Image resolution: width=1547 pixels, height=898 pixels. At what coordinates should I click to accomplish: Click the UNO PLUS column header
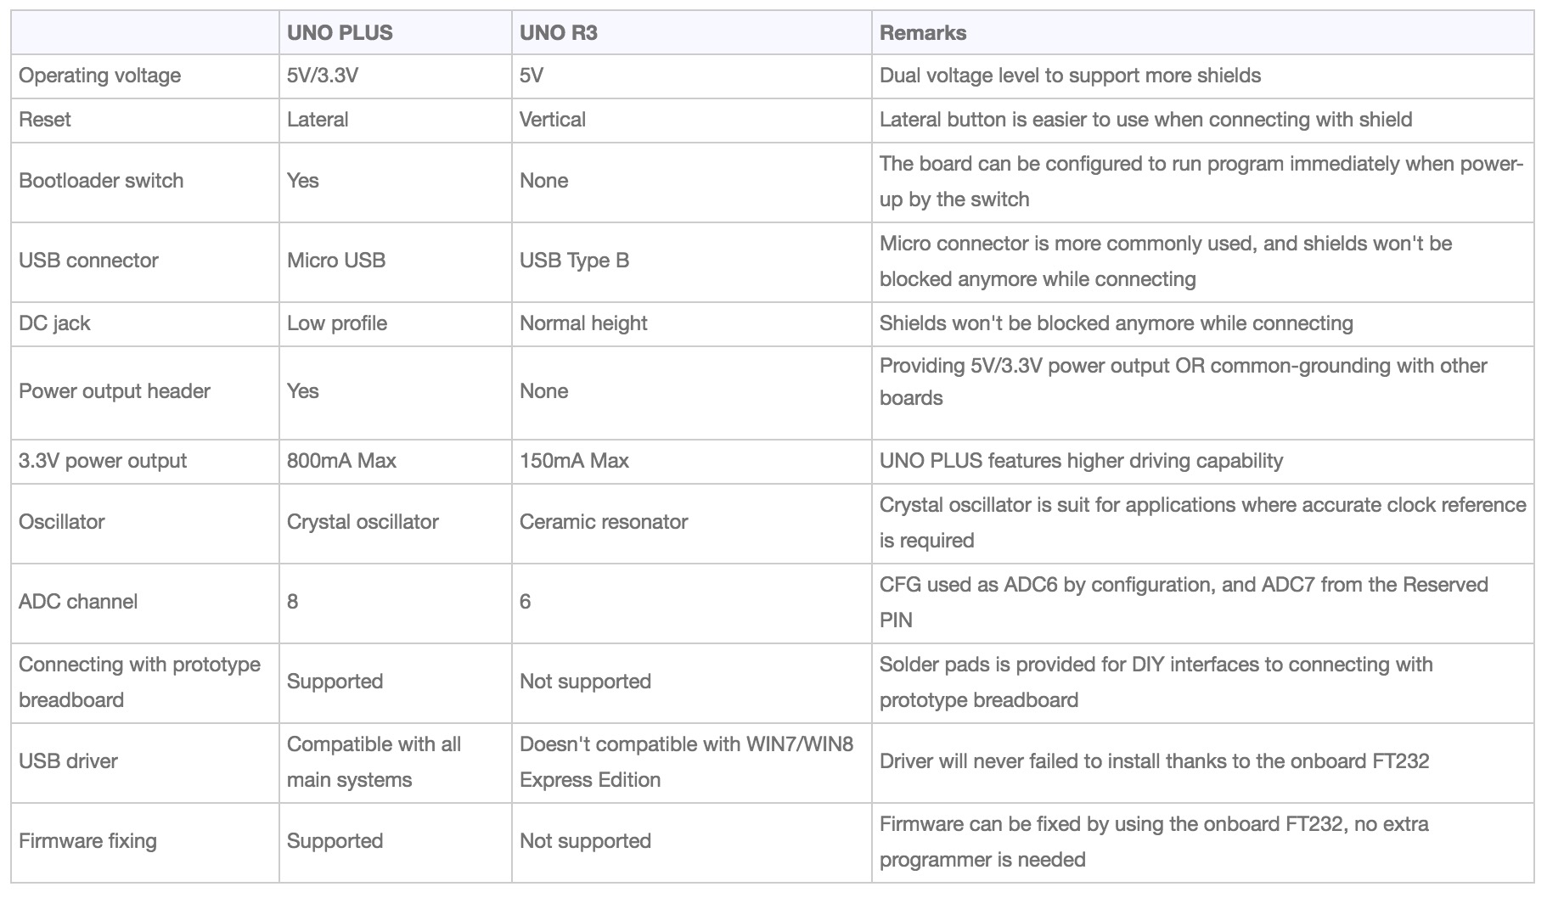(340, 33)
